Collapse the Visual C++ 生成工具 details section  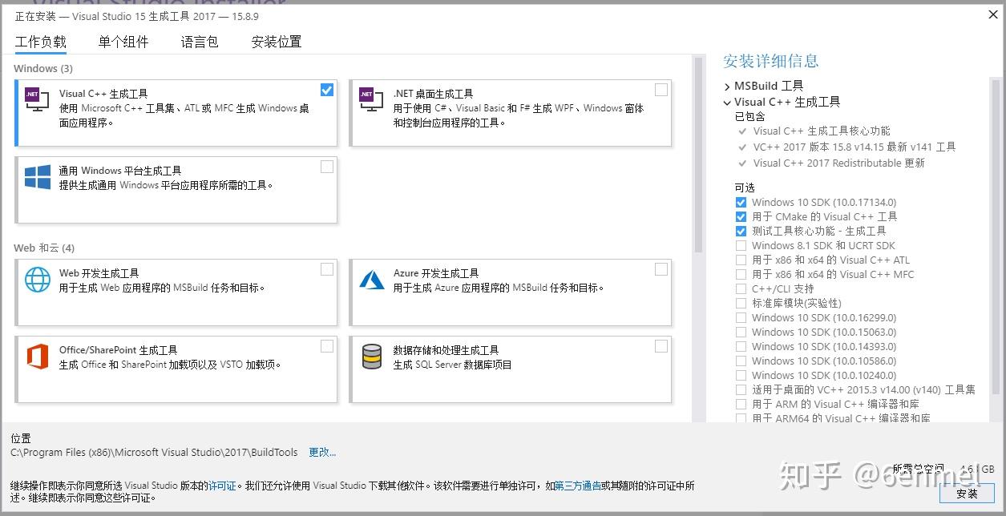(727, 103)
